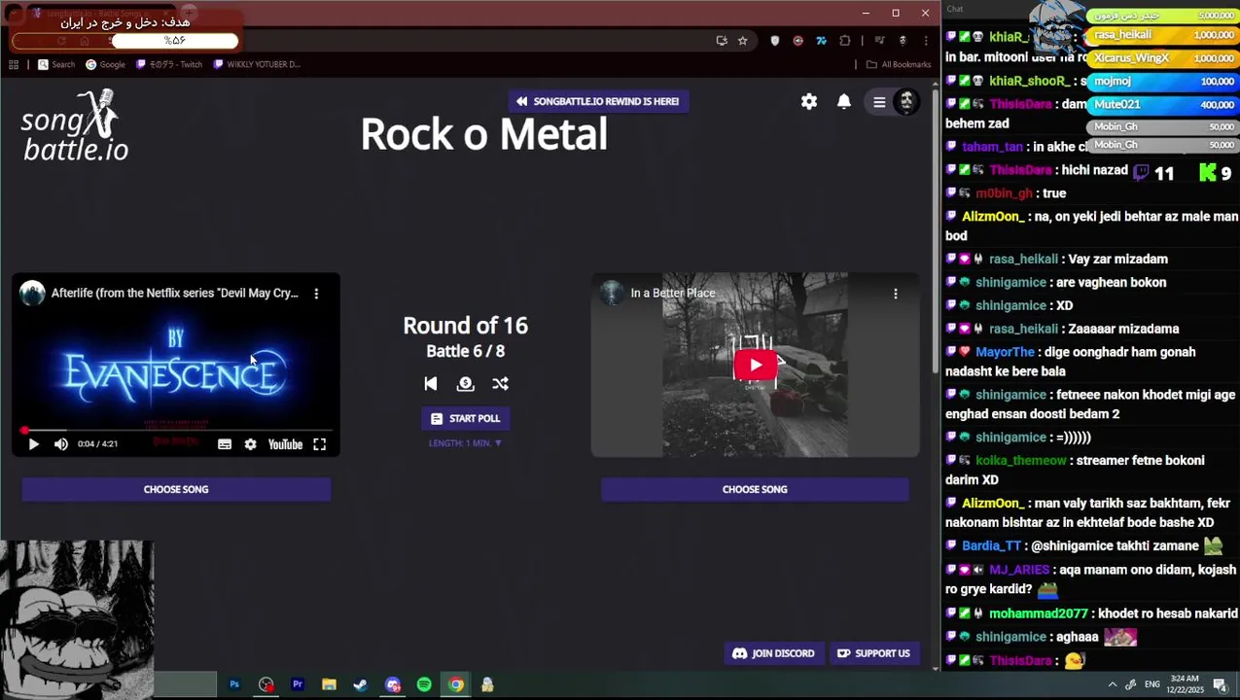Screen dimensions: 1240x700
Task: Open a new browser tab
Action: click(x=190, y=13)
